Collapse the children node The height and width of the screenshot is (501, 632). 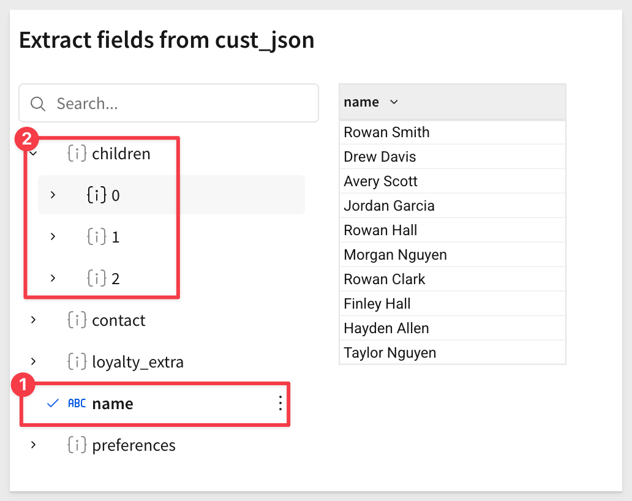34,154
